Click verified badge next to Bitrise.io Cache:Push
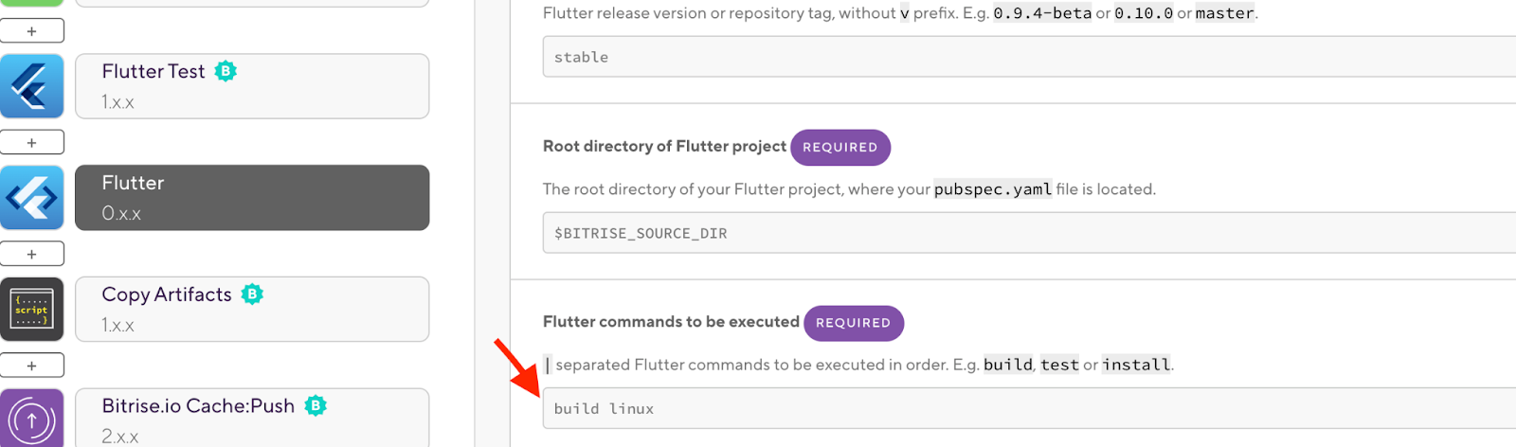Screen dimensions: 1516x447 (x=316, y=406)
